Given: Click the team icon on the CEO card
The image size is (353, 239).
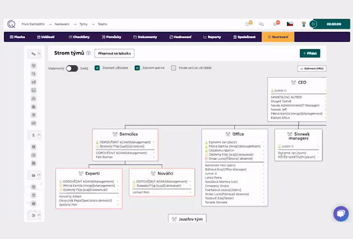Looking at the screenshot, I should tap(293, 82).
